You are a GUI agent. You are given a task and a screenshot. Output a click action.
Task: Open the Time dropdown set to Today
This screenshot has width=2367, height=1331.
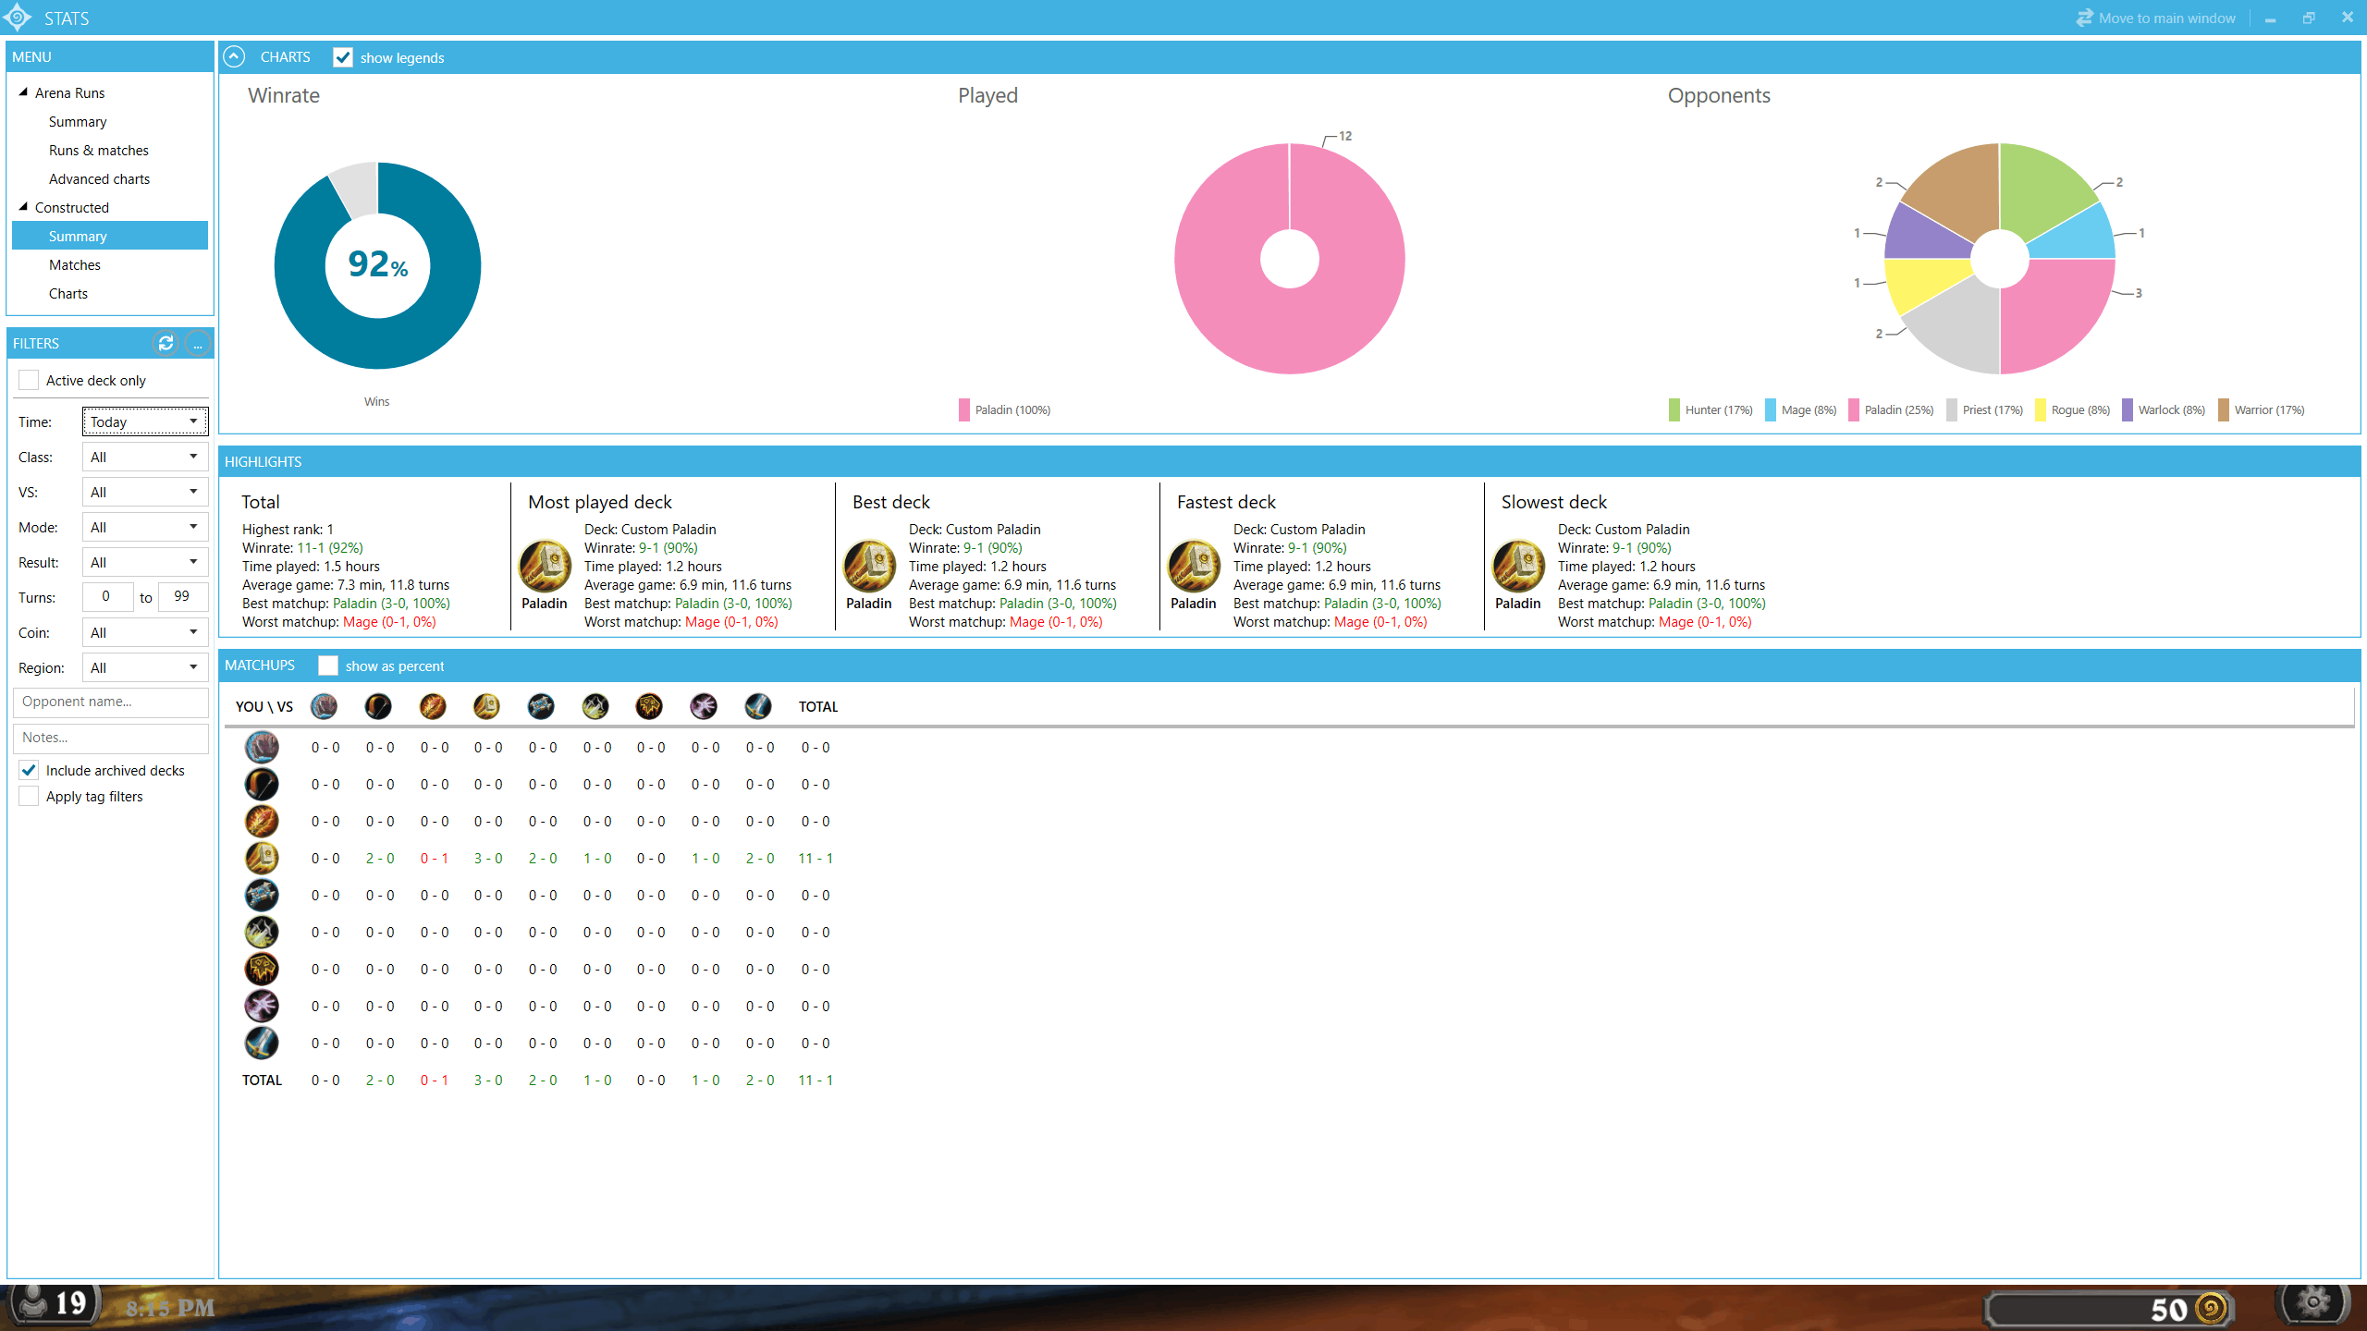(x=144, y=421)
